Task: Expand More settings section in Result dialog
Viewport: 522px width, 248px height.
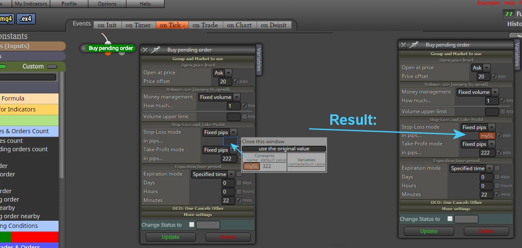Action: pos(456,209)
